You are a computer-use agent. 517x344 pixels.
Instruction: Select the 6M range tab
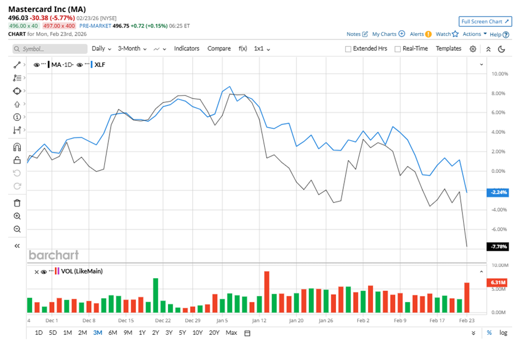pos(113,333)
